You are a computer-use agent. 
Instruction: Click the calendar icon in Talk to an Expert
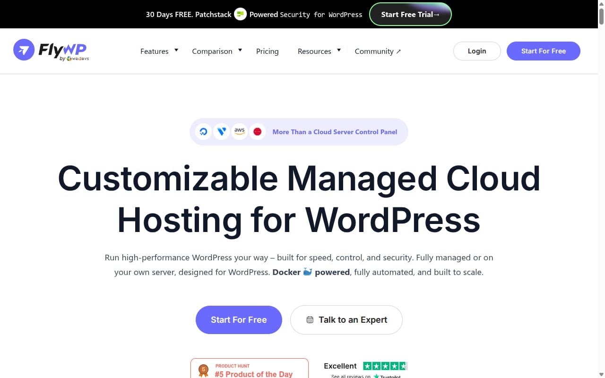point(310,320)
